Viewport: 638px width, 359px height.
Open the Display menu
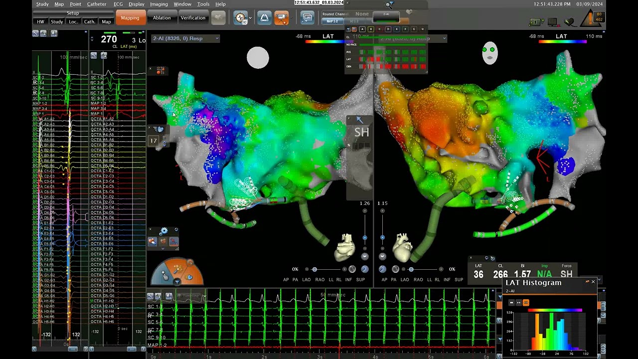point(136,4)
